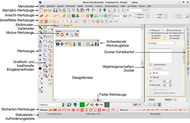Select the arrow selection tool
This screenshot has height=123, width=190.
coord(40,28)
